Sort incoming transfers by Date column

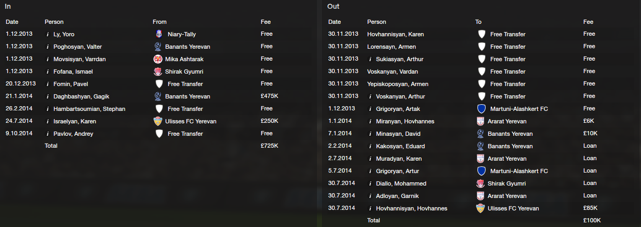pos(12,22)
